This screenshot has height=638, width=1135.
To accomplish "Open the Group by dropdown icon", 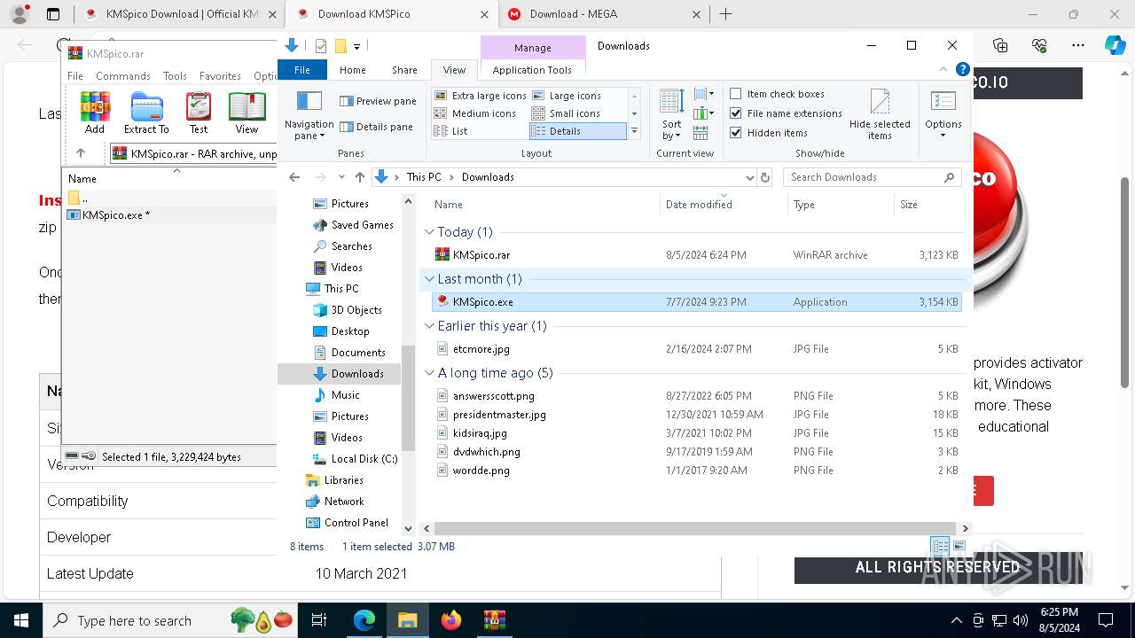I will [704, 94].
